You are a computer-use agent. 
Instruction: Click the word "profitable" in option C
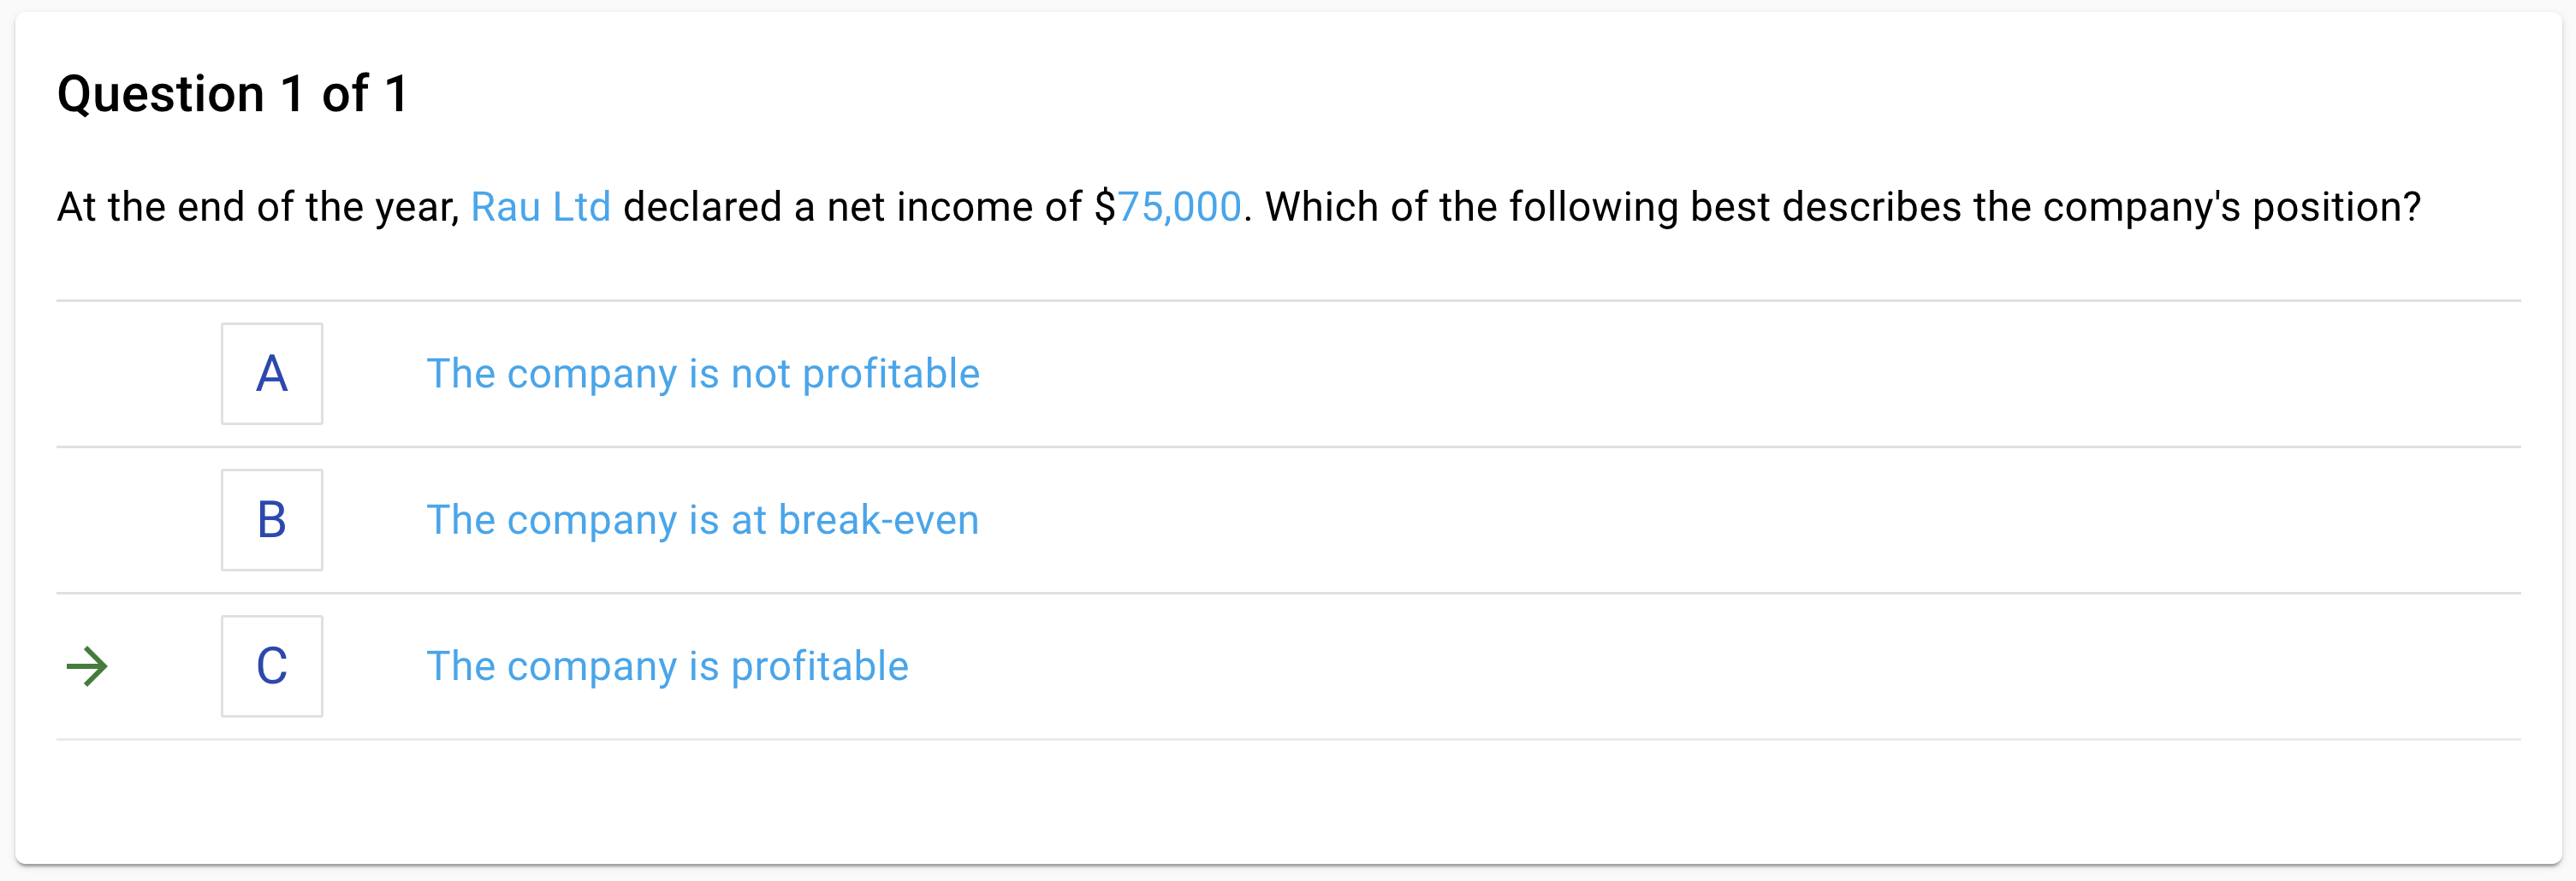click(x=820, y=666)
